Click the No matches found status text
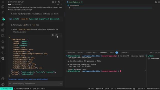Screen dimensions: 160x90 [153, 89]
